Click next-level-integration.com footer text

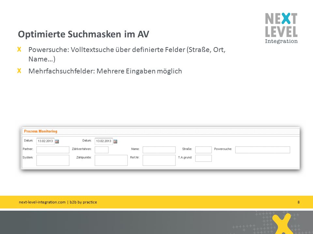click(42, 202)
